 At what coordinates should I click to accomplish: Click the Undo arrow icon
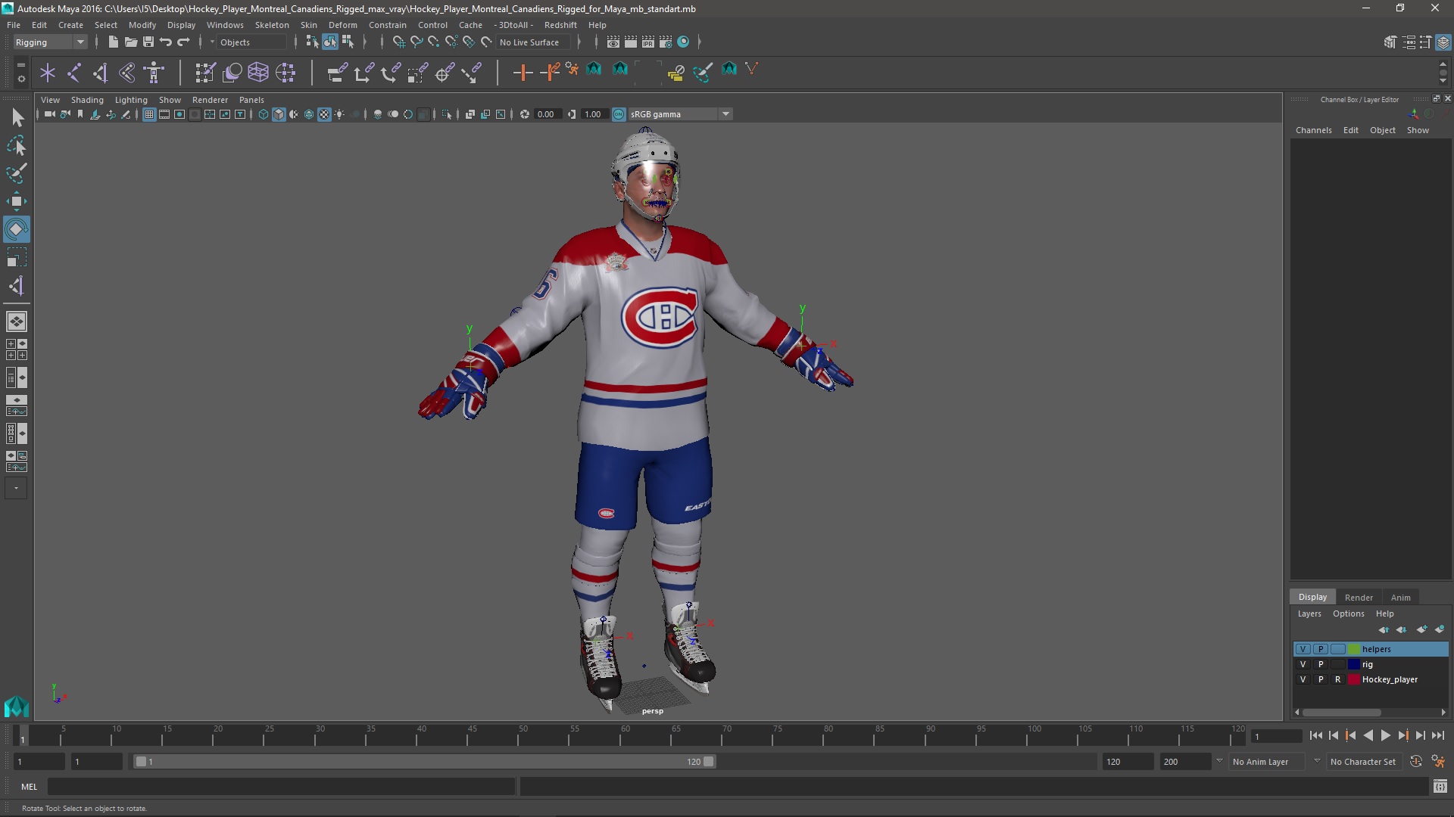[165, 42]
